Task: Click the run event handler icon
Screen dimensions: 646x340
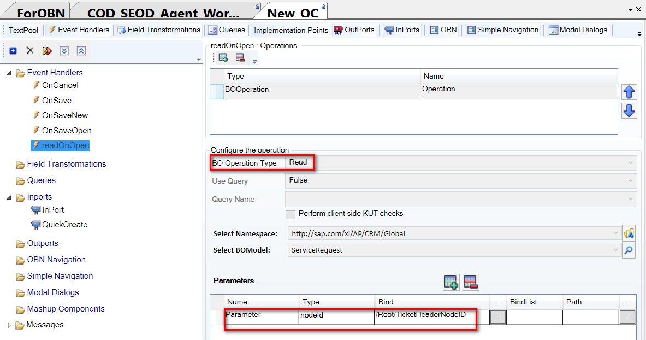Action: [47, 51]
